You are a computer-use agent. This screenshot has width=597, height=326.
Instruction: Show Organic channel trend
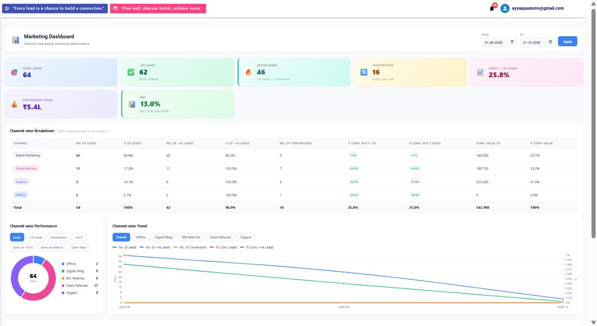(x=246, y=237)
